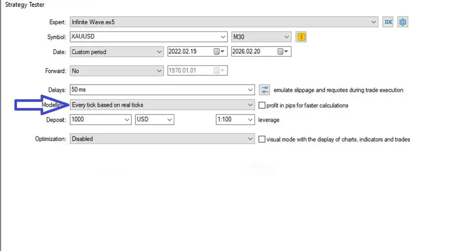Viewport: 456px width, 251px height.
Task: Open the Delays 50 ms dropdown
Action: tap(250, 90)
